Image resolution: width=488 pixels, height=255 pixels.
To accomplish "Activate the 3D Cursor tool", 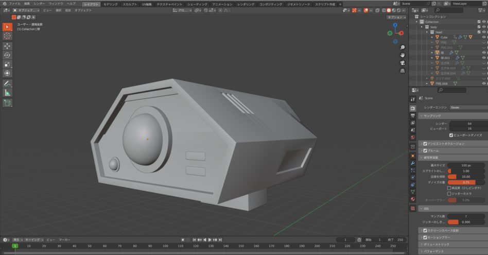I will [7, 36].
